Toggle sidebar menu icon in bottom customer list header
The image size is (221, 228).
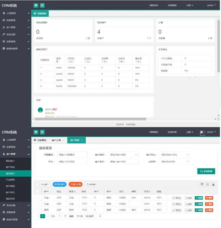pyautogui.click(x=36, y=132)
